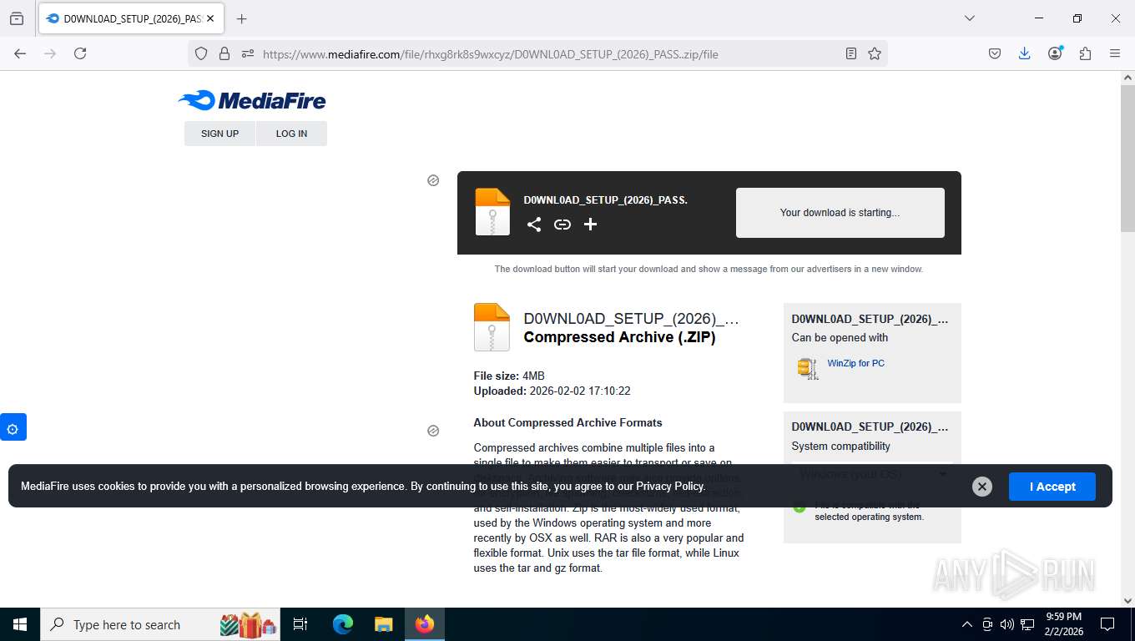Open a new tab with plus
The width and height of the screenshot is (1135, 641).
[241, 18]
